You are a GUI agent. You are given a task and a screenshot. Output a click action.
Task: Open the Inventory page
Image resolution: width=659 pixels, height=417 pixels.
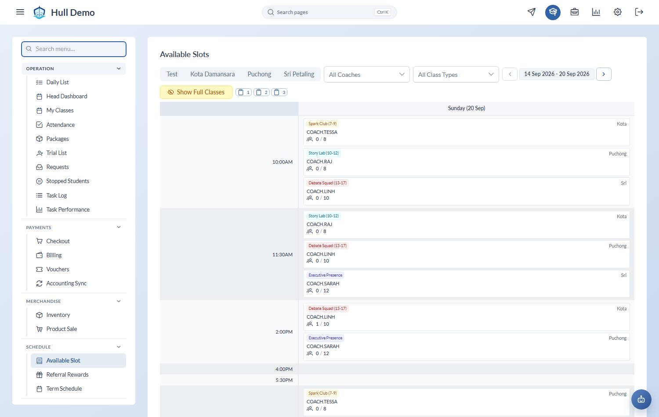(x=78, y=315)
